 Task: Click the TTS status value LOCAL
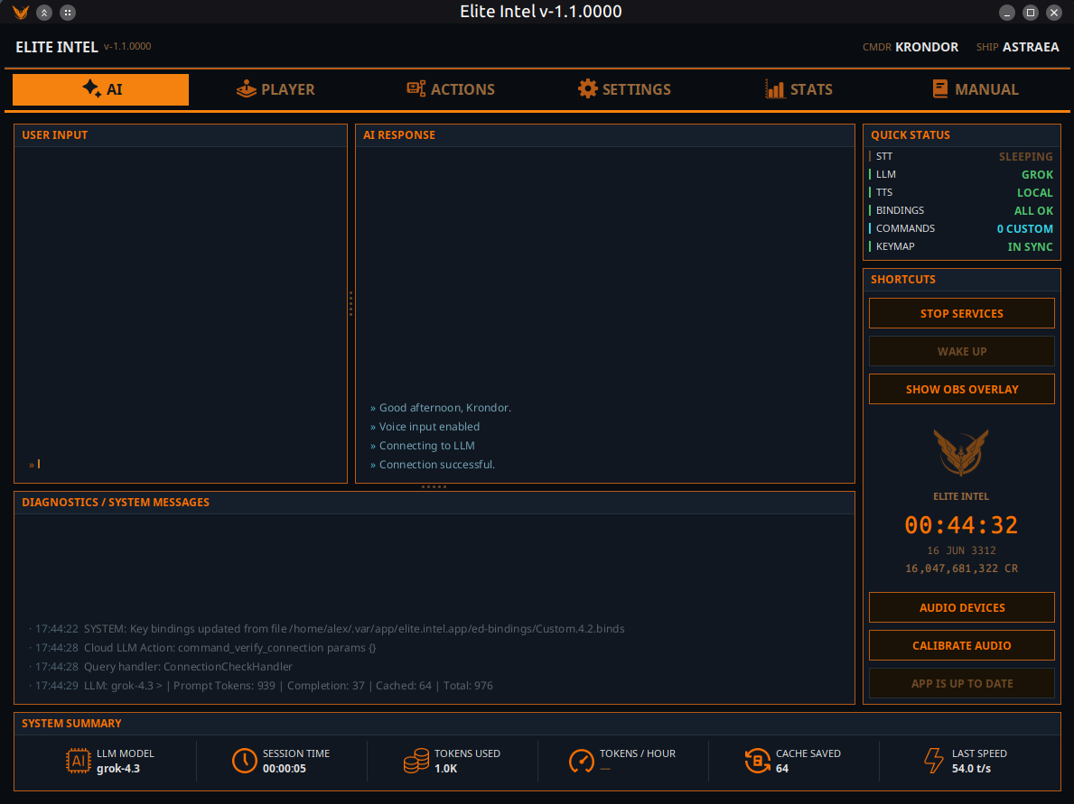click(x=1034, y=193)
